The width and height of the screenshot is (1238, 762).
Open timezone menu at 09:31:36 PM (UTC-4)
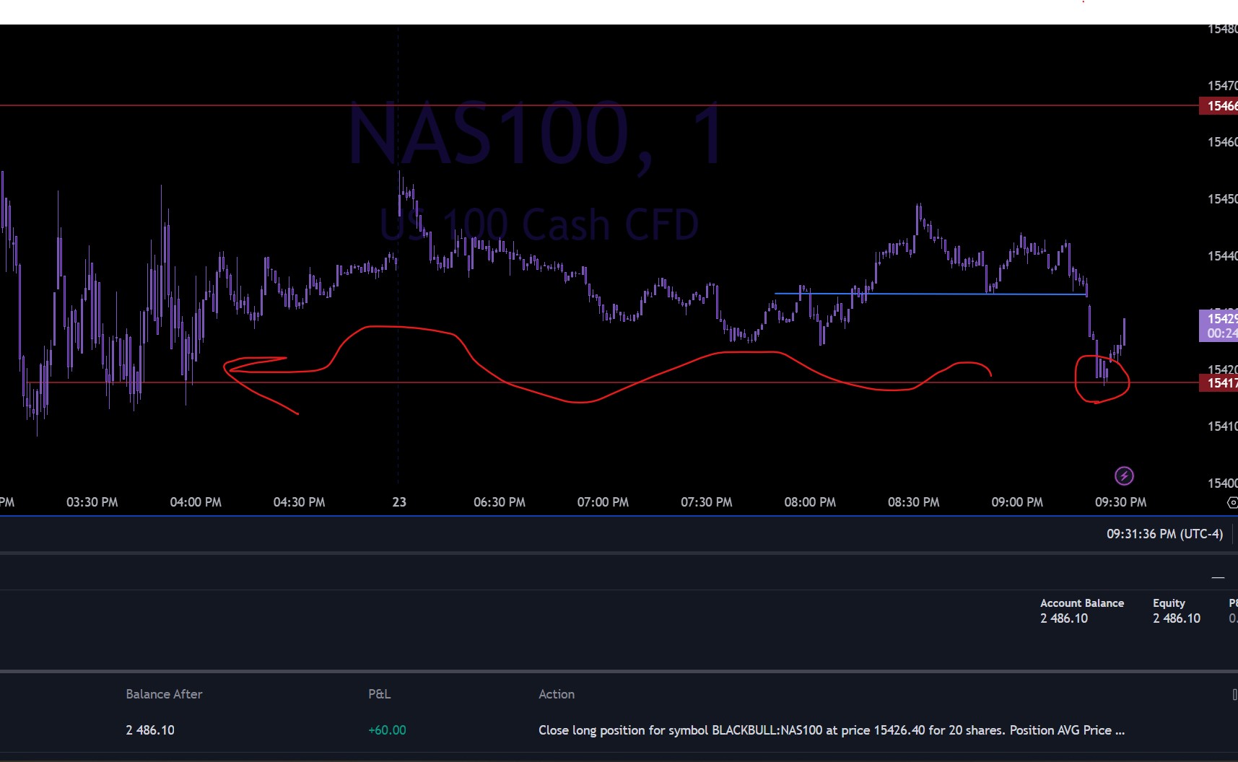click(1164, 534)
